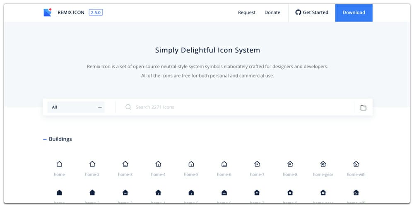
Task: Click the home-8 outline icon
Action: pos(290,164)
